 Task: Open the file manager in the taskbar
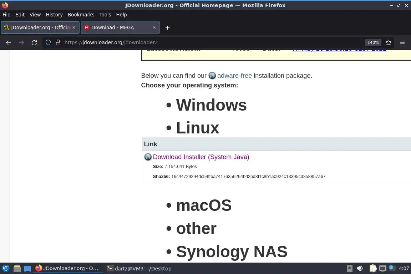click(x=17, y=268)
